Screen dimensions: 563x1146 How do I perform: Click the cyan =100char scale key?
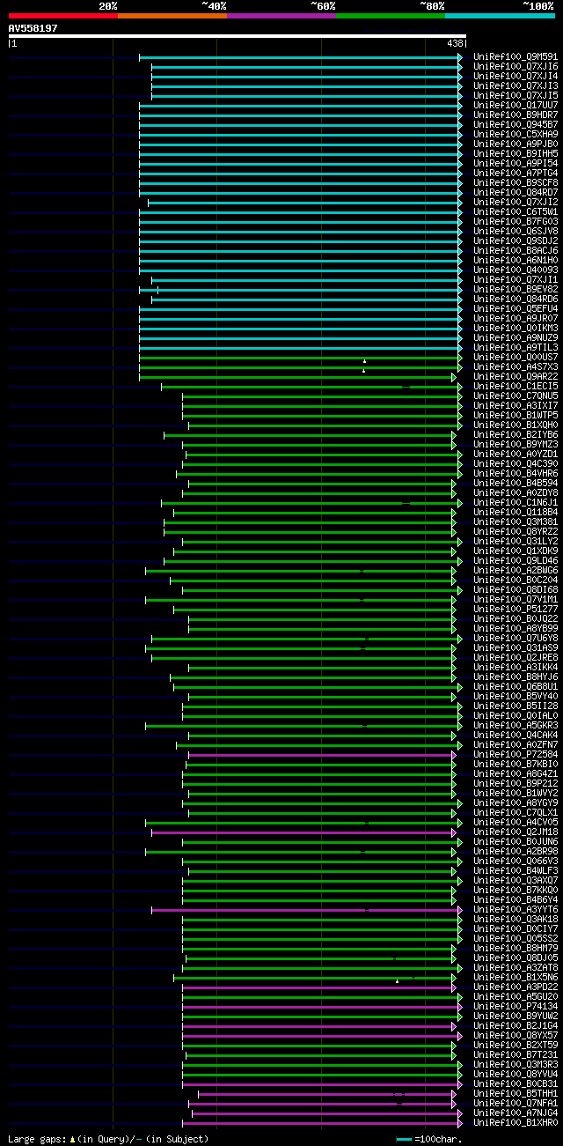coord(404,1139)
